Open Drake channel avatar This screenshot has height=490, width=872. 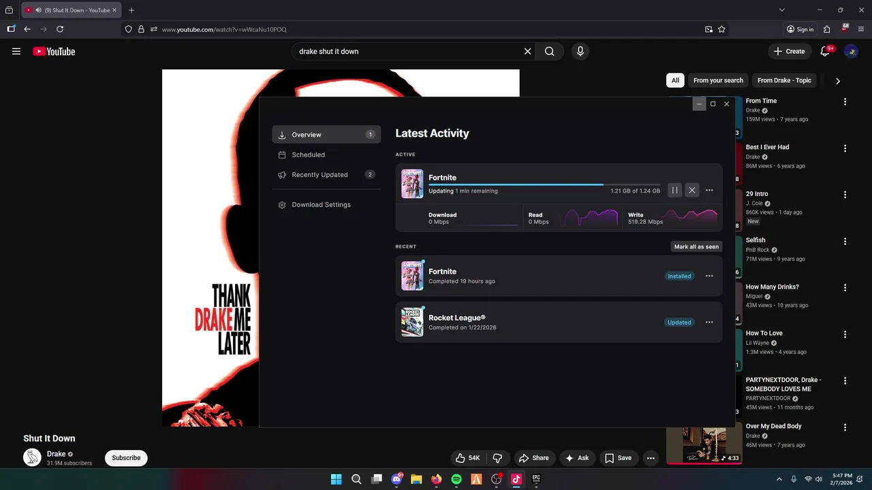[x=32, y=457]
